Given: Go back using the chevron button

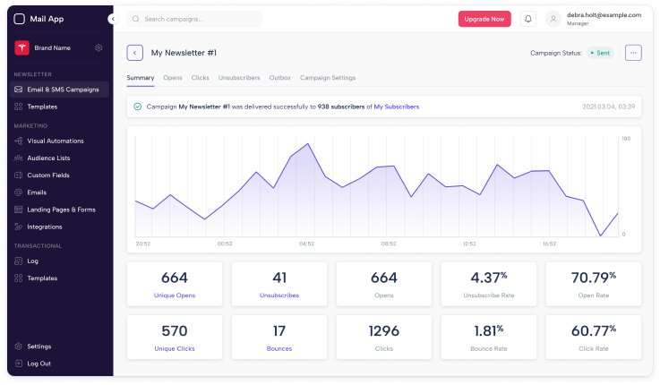Looking at the screenshot, I should pos(135,53).
